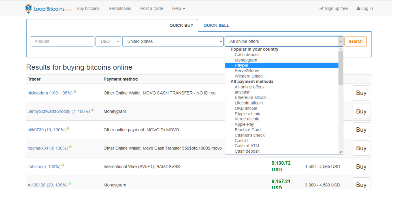Select the Quick Buy tab
The height and width of the screenshot is (197, 393).
[x=181, y=25]
